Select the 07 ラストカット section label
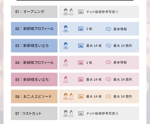Screen dimensions: 150x124 pos(34,113)
